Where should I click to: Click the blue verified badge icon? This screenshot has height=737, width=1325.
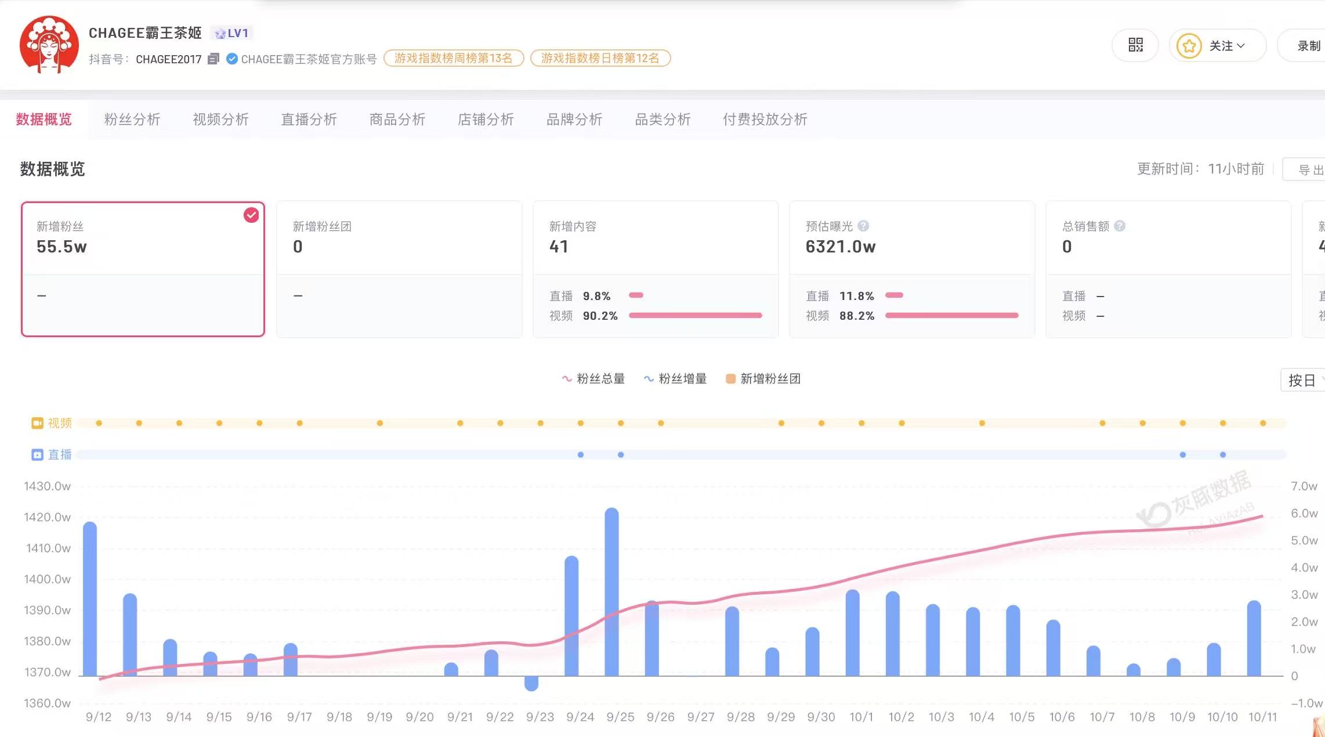click(x=231, y=59)
